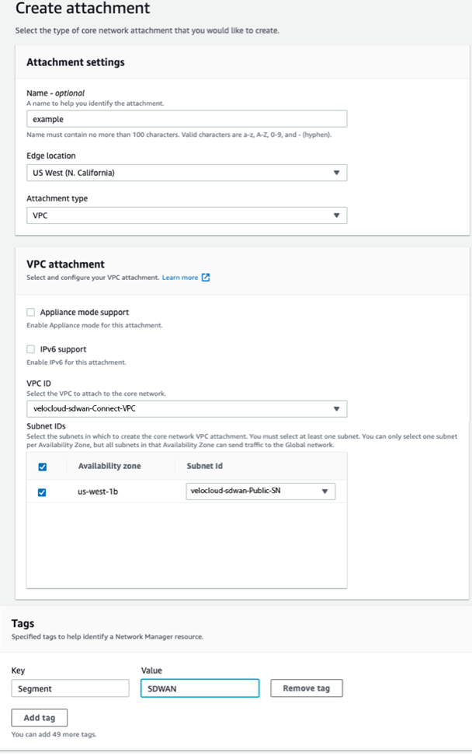The width and height of the screenshot is (472, 756).
Task: Toggle the select-all subnets header checkbox
Action: pos(42,467)
